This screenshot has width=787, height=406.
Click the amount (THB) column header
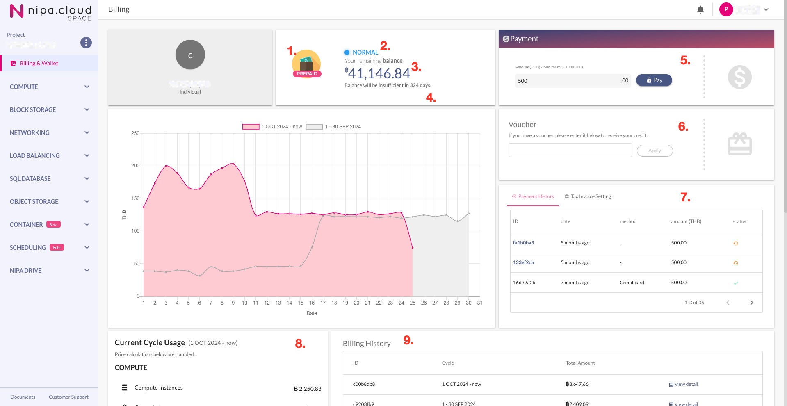(686, 221)
